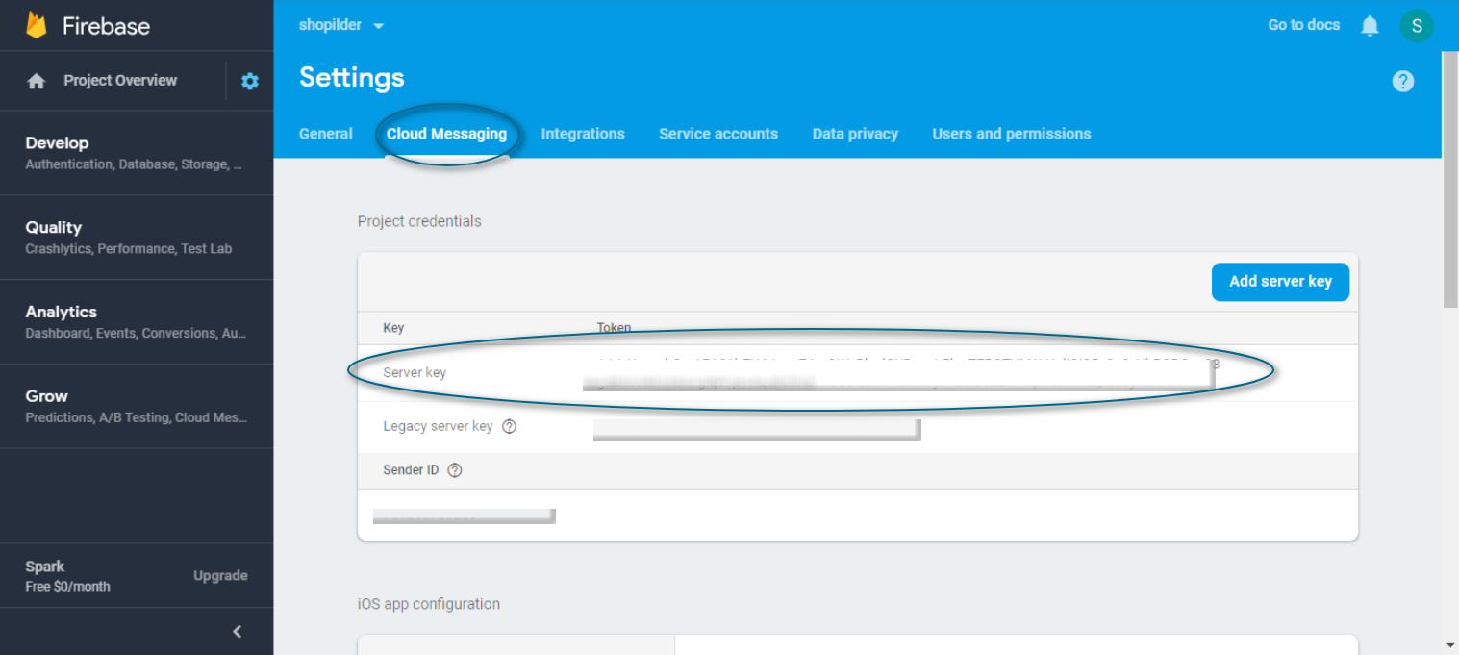Open the Project Overview home icon
The image size is (1459, 655).
coord(37,81)
